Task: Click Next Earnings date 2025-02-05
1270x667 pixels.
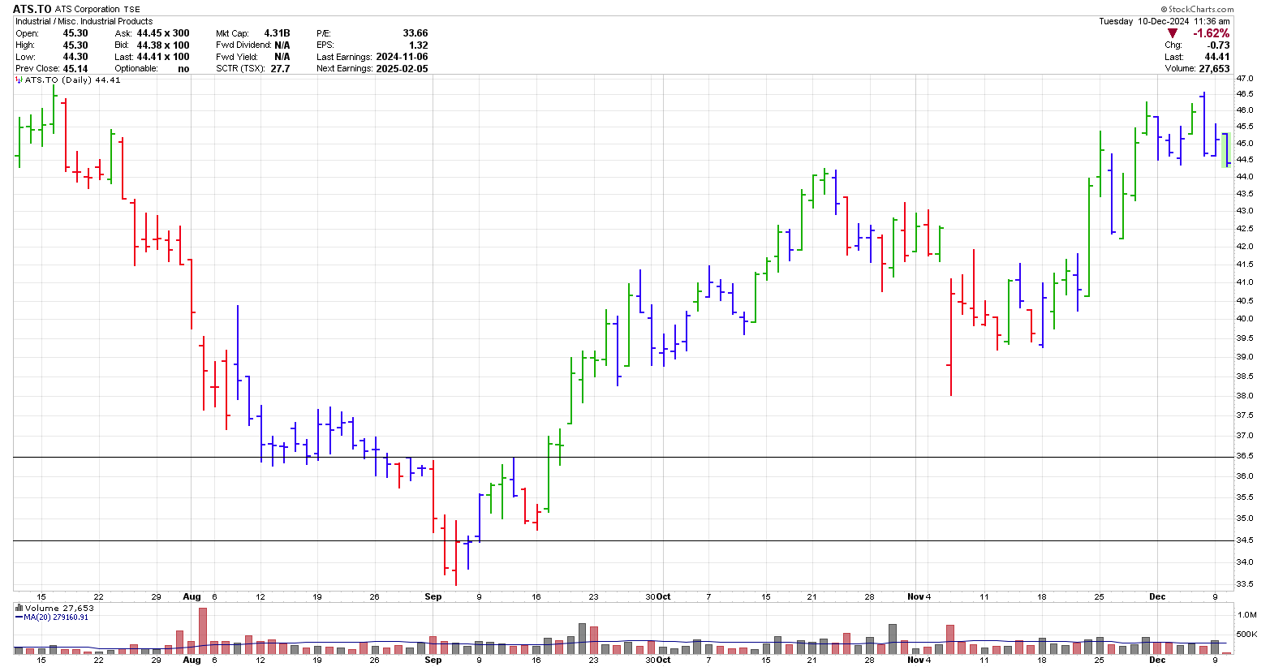Action: click(402, 69)
